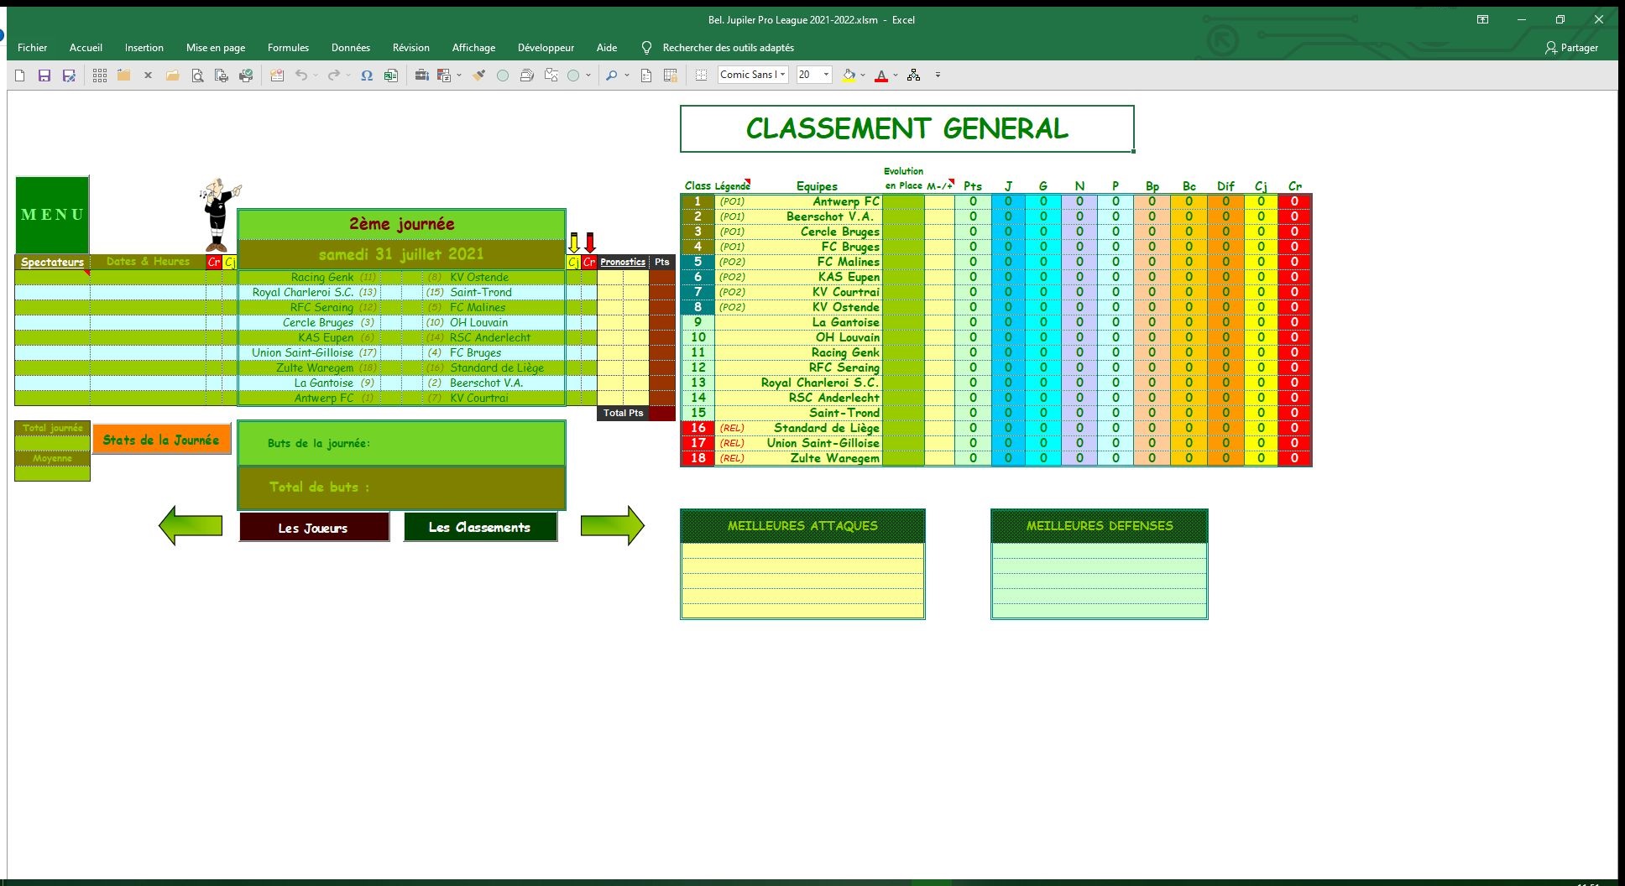
Task: Open the Formules ribbon tab
Action: [288, 48]
